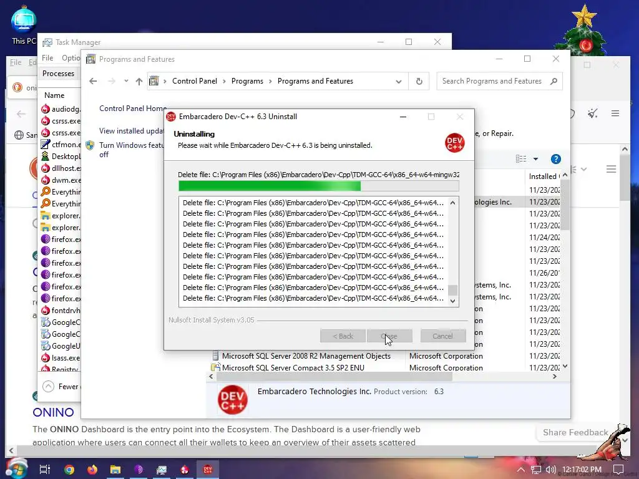Open the Windows Start button
The height and width of the screenshot is (479, 639).
pyautogui.click(x=16, y=469)
